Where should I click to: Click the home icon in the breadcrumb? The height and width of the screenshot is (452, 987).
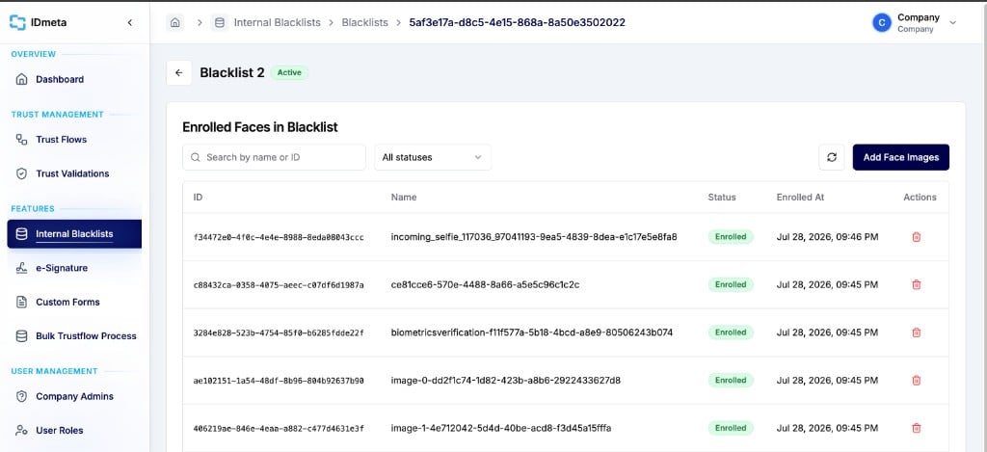pyautogui.click(x=175, y=23)
